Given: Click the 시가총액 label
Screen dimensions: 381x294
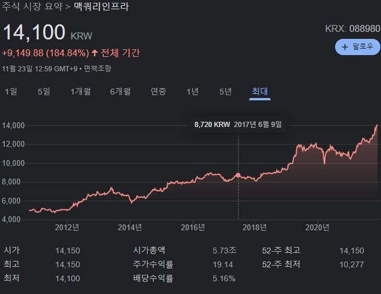Looking at the screenshot, I should click(x=149, y=251).
